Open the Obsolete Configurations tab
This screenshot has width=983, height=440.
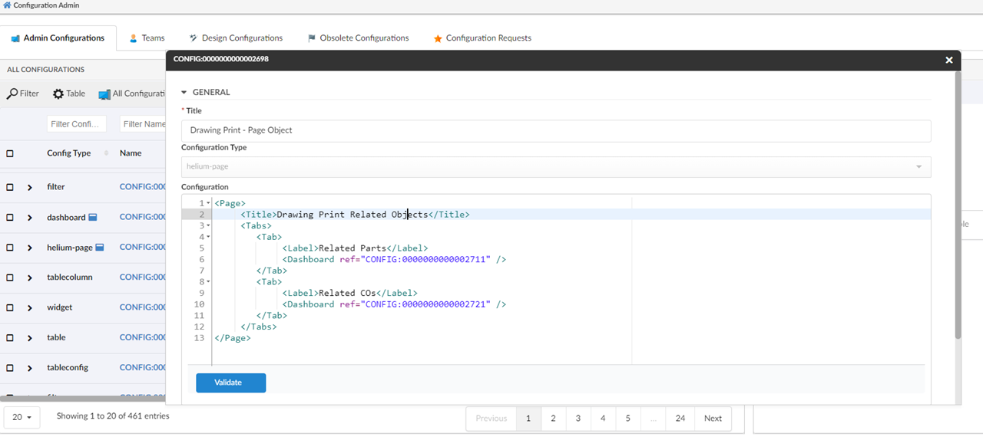point(358,38)
